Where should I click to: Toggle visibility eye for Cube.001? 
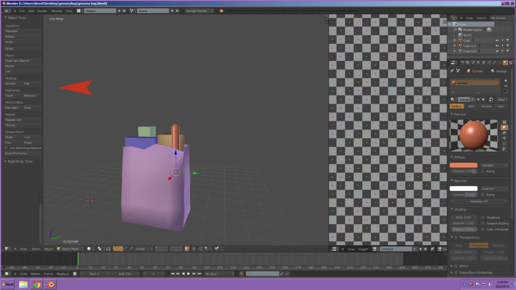coord(497,46)
